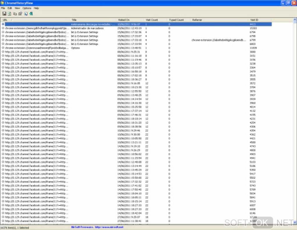Click the Visit ID cell 5723

click(x=252, y=181)
